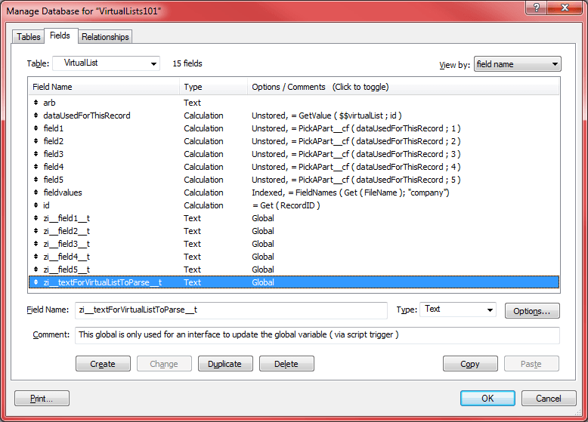Open the View by dropdown

point(517,64)
